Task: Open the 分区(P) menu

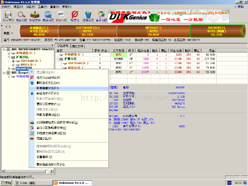Action: click(30, 7)
